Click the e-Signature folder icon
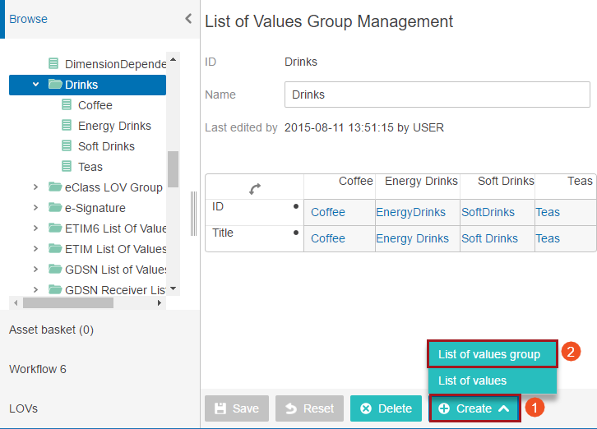Image resolution: width=597 pixels, height=429 pixels. [x=55, y=207]
